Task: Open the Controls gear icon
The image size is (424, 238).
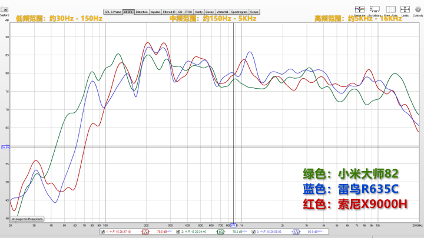Action: pyautogui.click(x=418, y=9)
